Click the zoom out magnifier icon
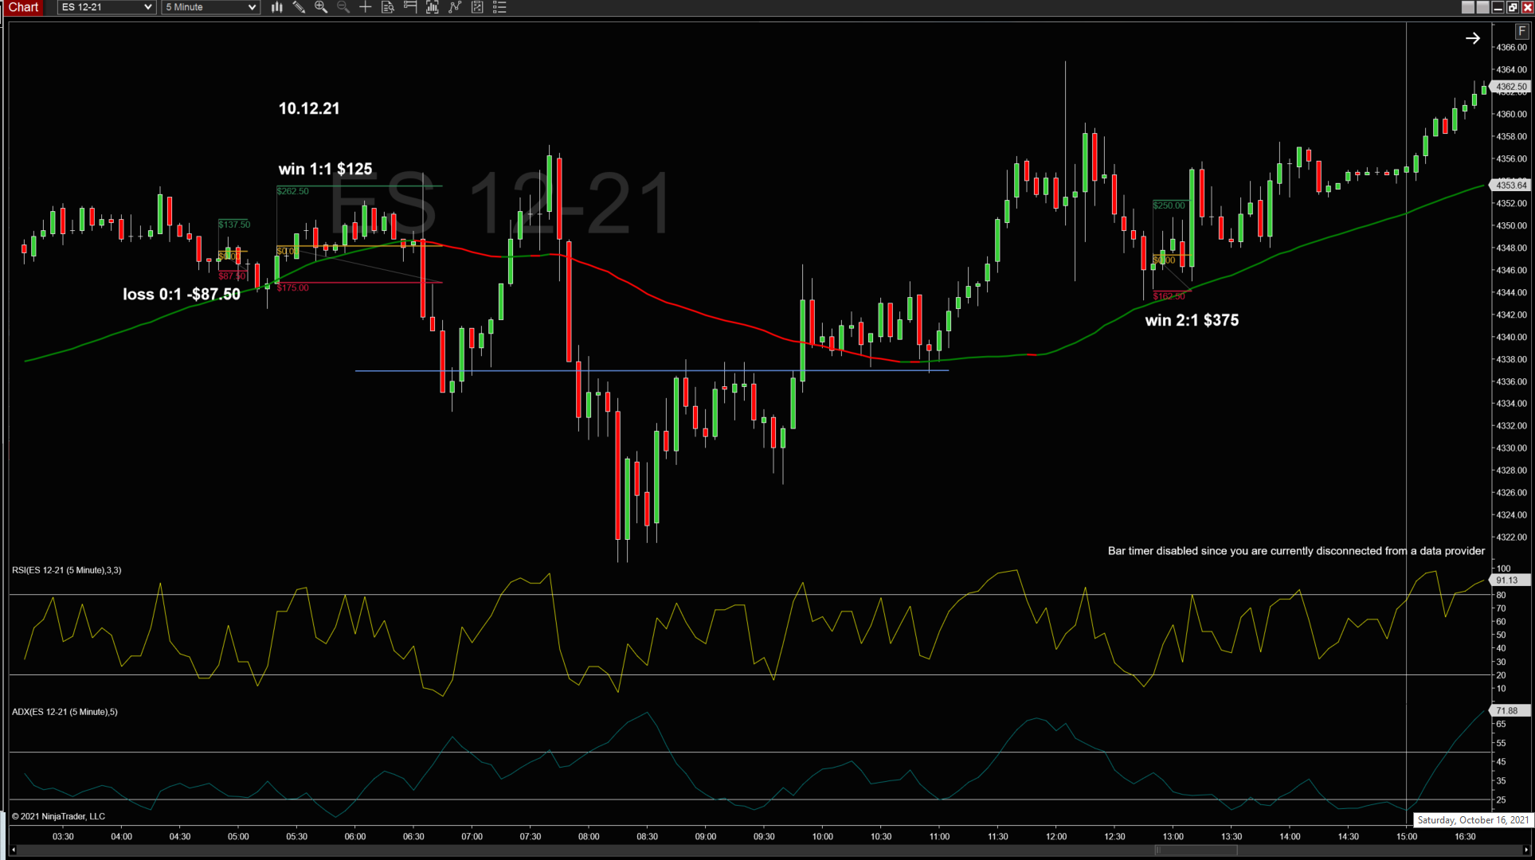This screenshot has height=860, width=1535. 343,7
